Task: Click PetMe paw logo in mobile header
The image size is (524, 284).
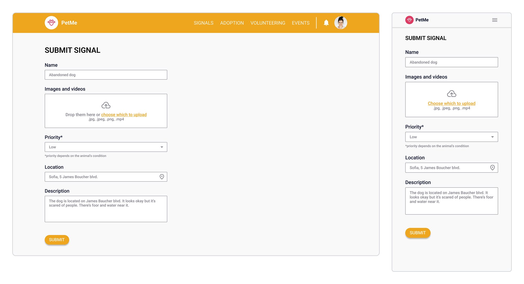Action: pyautogui.click(x=409, y=20)
